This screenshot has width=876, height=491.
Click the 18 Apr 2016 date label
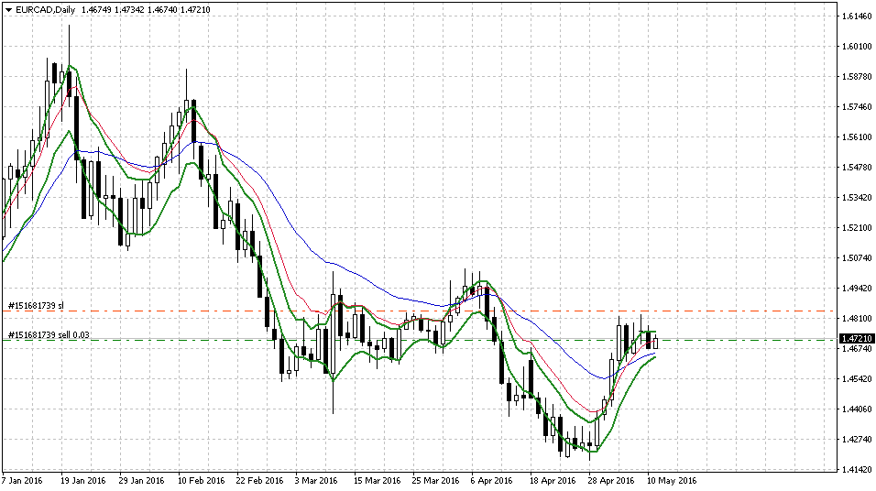[553, 480]
